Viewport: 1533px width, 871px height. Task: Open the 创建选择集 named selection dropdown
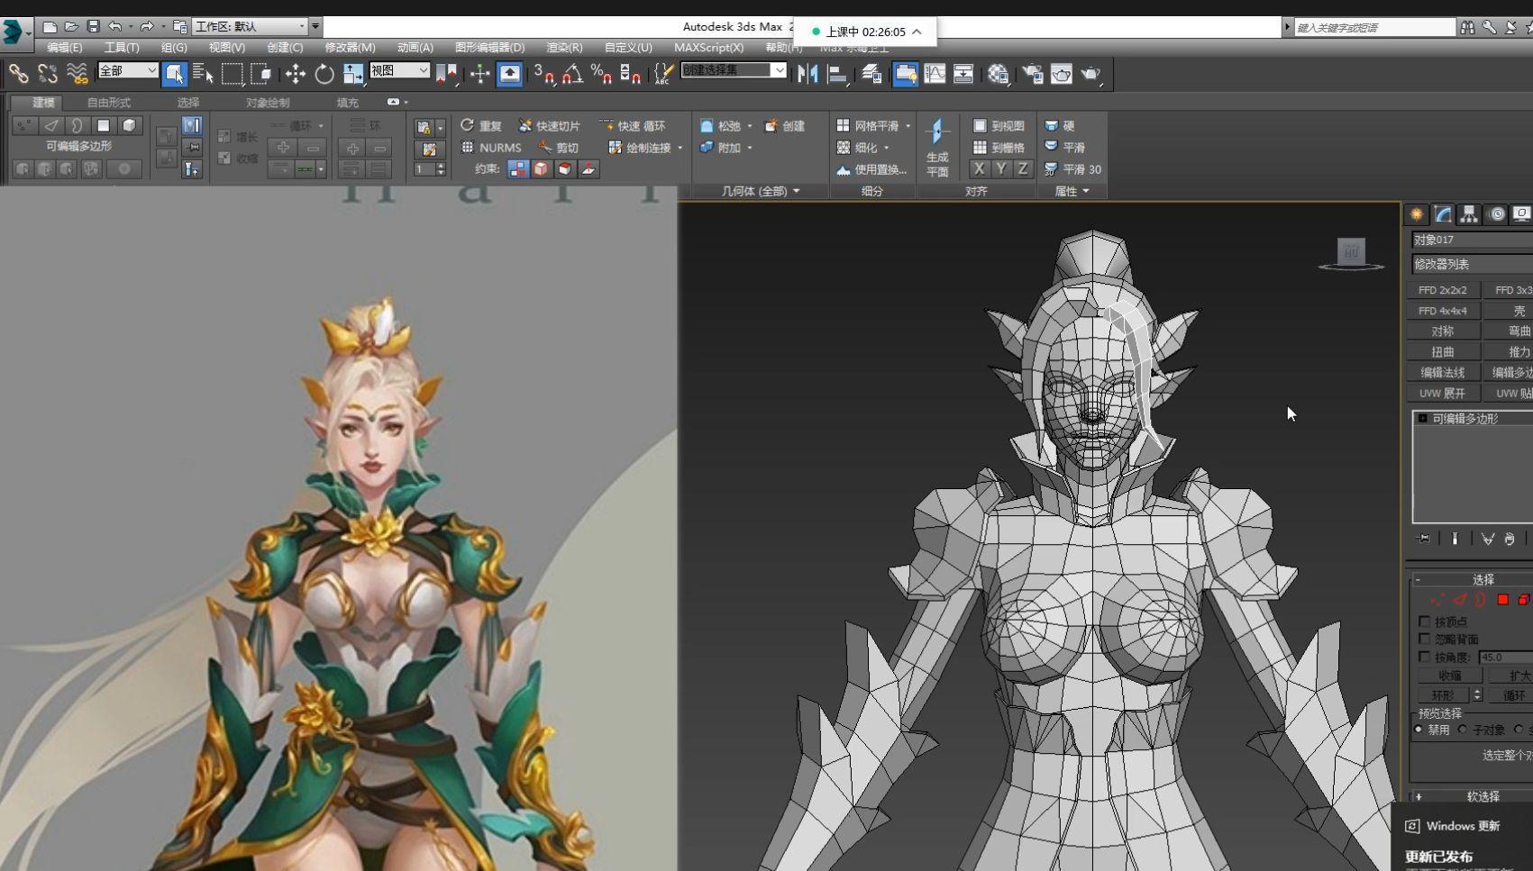pos(734,70)
